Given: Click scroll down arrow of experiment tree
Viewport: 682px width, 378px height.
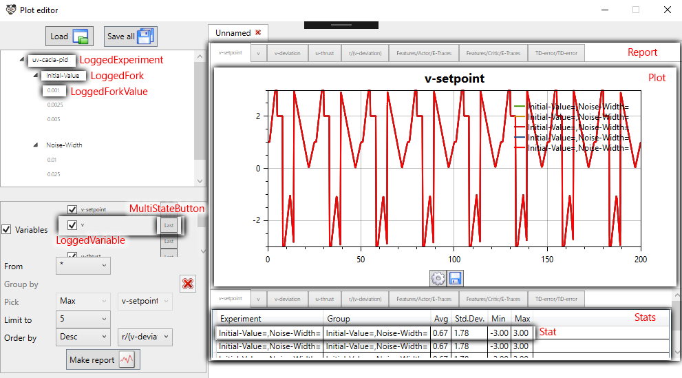Looking at the screenshot, I should tap(200, 181).
